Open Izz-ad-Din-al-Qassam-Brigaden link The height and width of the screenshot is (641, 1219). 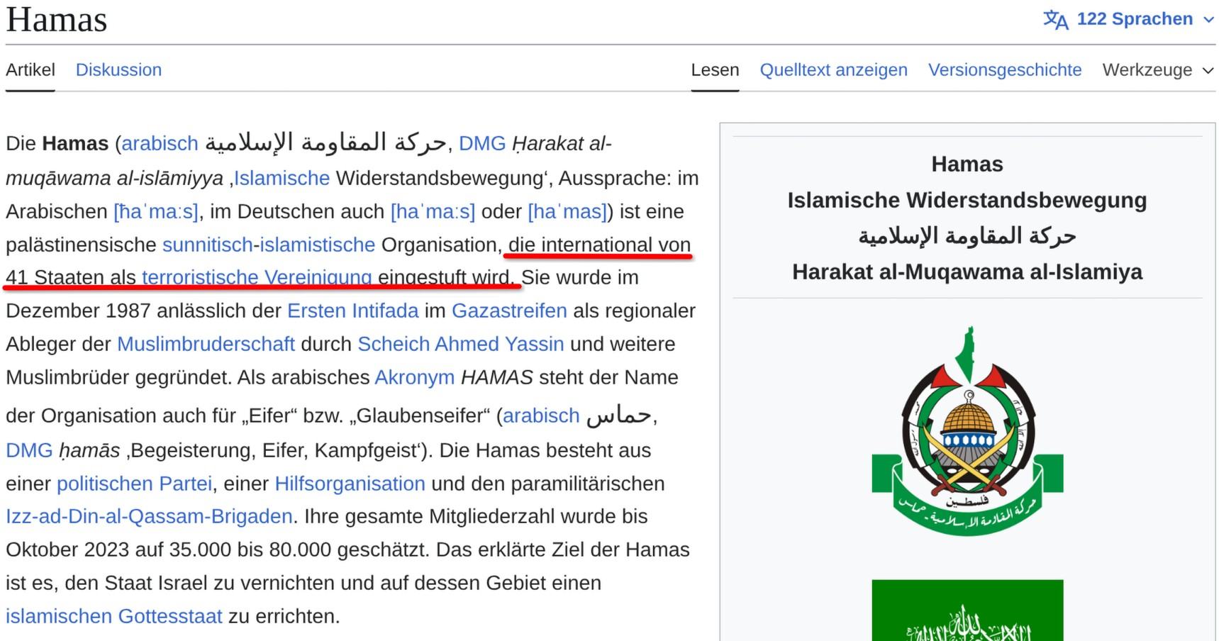[x=149, y=516]
